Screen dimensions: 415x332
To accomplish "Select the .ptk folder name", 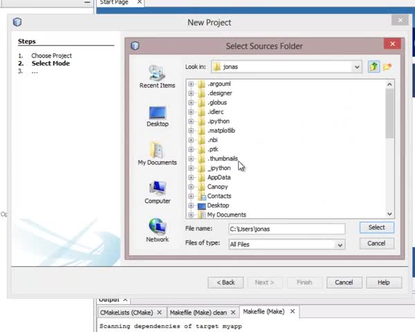I will (213, 149).
